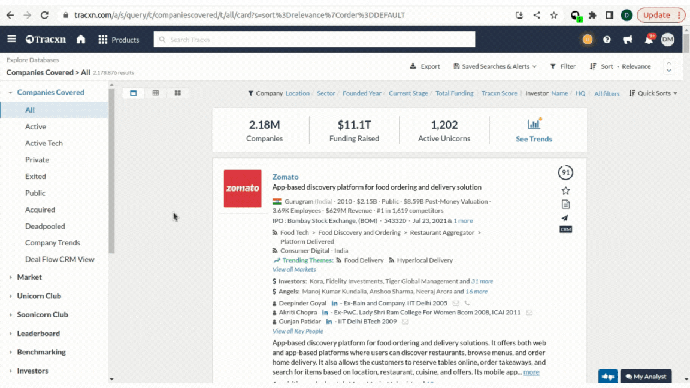Select the card view layout

click(134, 93)
